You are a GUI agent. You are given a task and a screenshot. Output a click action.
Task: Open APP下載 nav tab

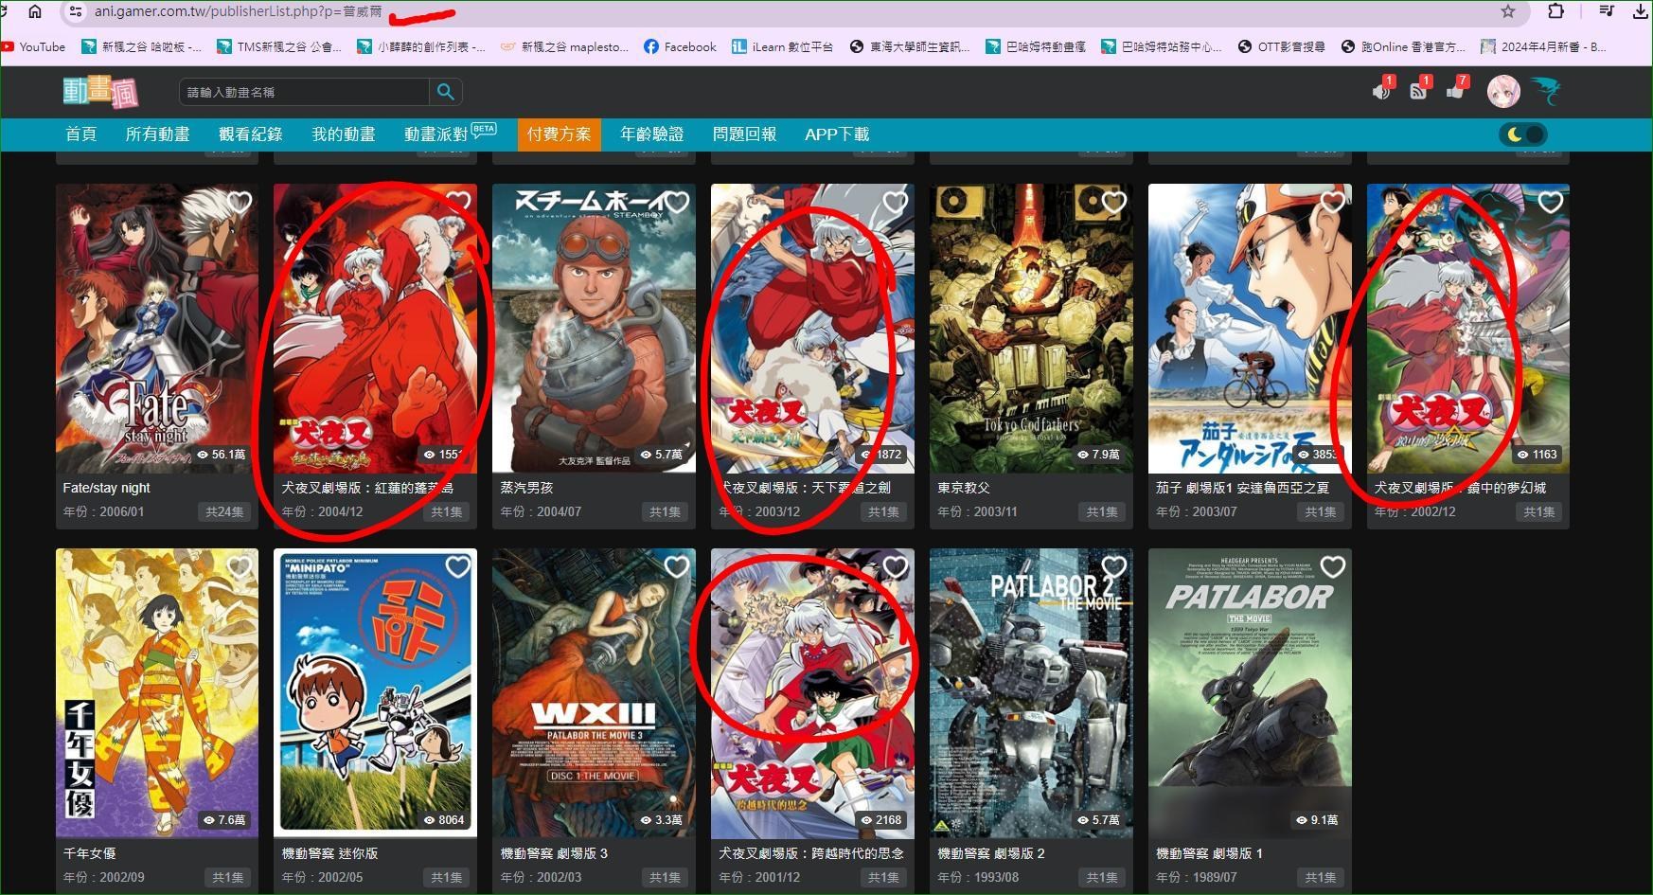pos(837,134)
